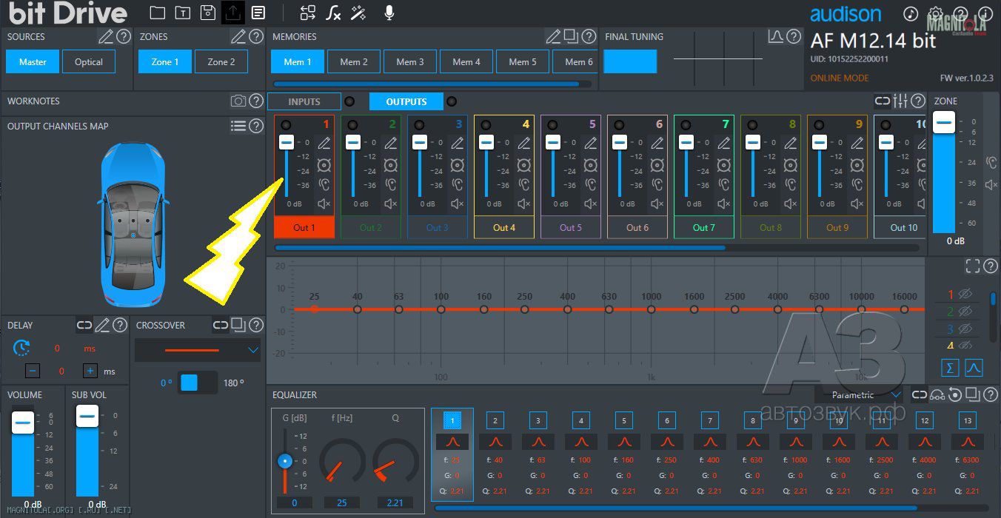This screenshot has height=518, width=1001.
Task: Edit the Out 1 channel name with pencil
Action: click(x=324, y=143)
